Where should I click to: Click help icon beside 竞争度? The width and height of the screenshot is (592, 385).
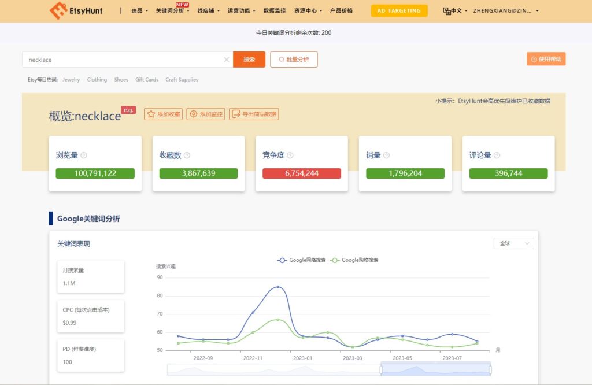click(290, 156)
